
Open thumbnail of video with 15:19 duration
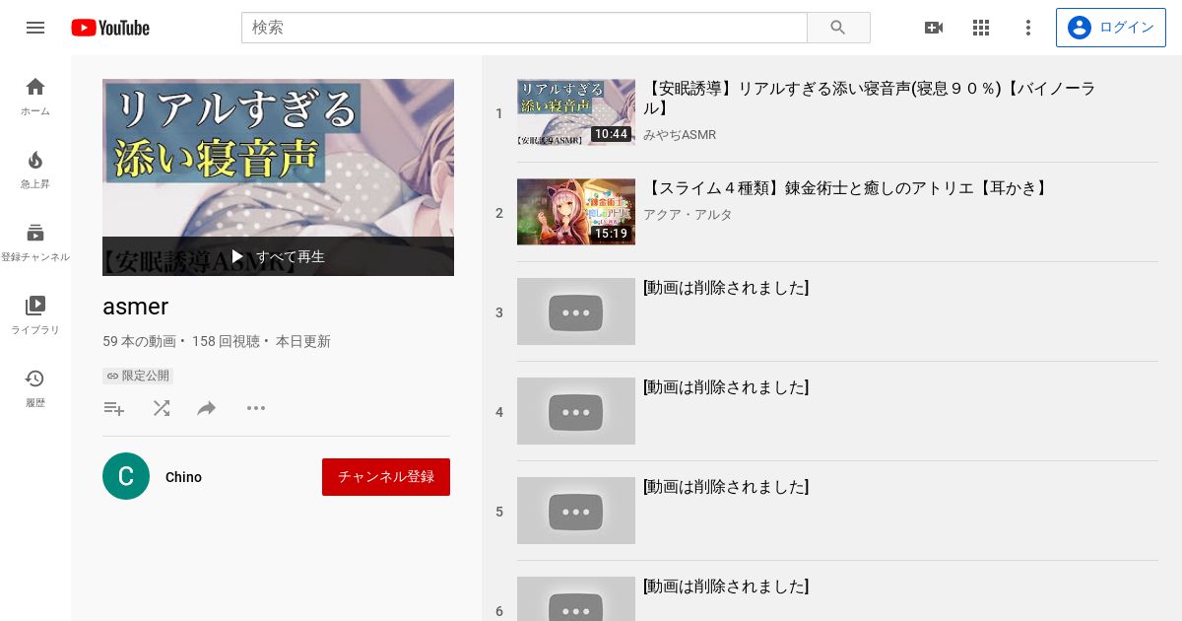(x=576, y=212)
